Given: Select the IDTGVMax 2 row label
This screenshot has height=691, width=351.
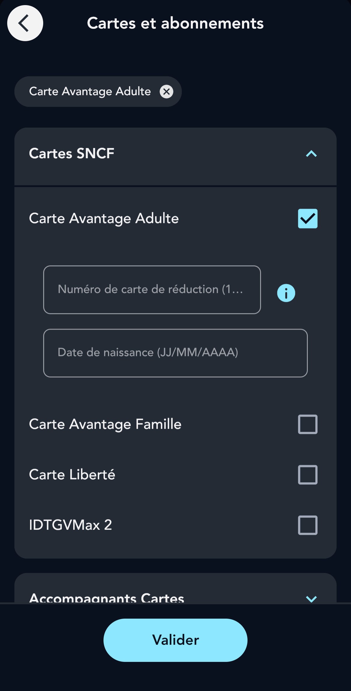Looking at the screenshot, I should pyautogui.click(x=70, y=525).
